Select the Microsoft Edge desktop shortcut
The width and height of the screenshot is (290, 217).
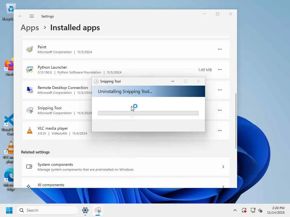tap(8, 180)
